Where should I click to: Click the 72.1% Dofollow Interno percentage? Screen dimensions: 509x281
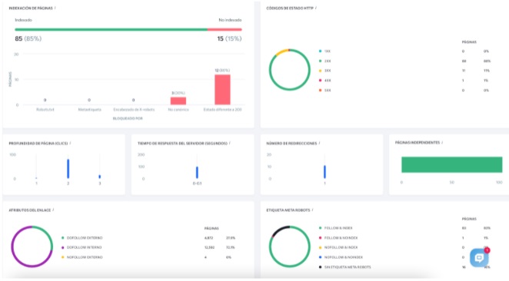point(231,248)
